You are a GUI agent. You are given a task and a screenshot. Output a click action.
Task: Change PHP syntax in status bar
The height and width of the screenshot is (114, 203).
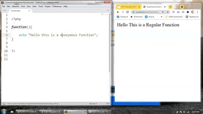tap(108, 104)
